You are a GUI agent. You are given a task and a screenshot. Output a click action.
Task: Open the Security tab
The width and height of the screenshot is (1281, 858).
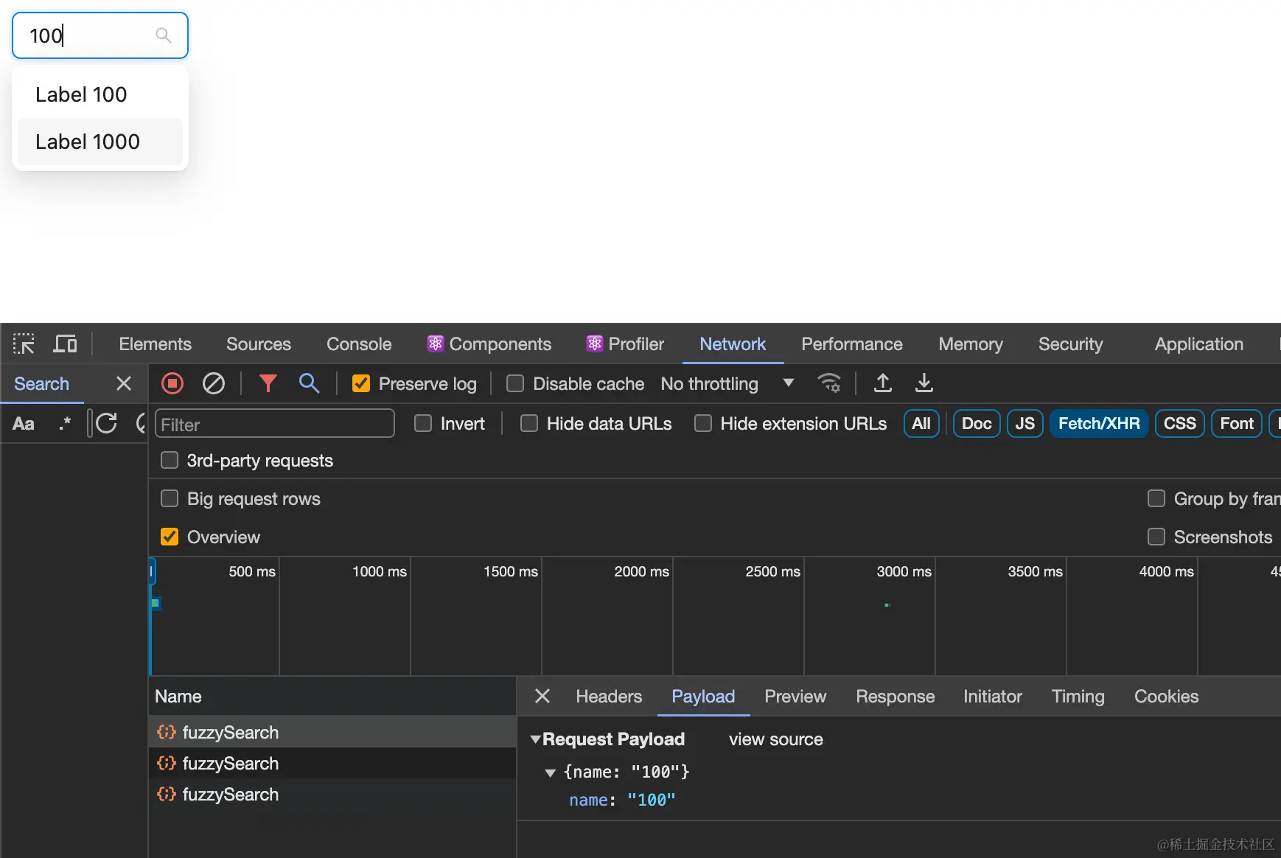(1071, 344)
